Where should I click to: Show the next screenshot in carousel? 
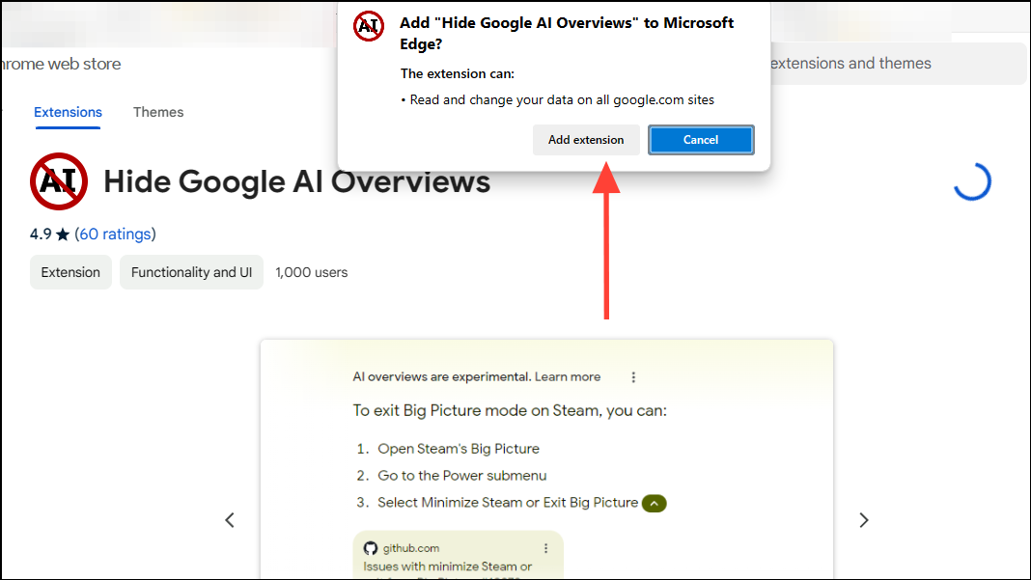(x=864, y=520)
